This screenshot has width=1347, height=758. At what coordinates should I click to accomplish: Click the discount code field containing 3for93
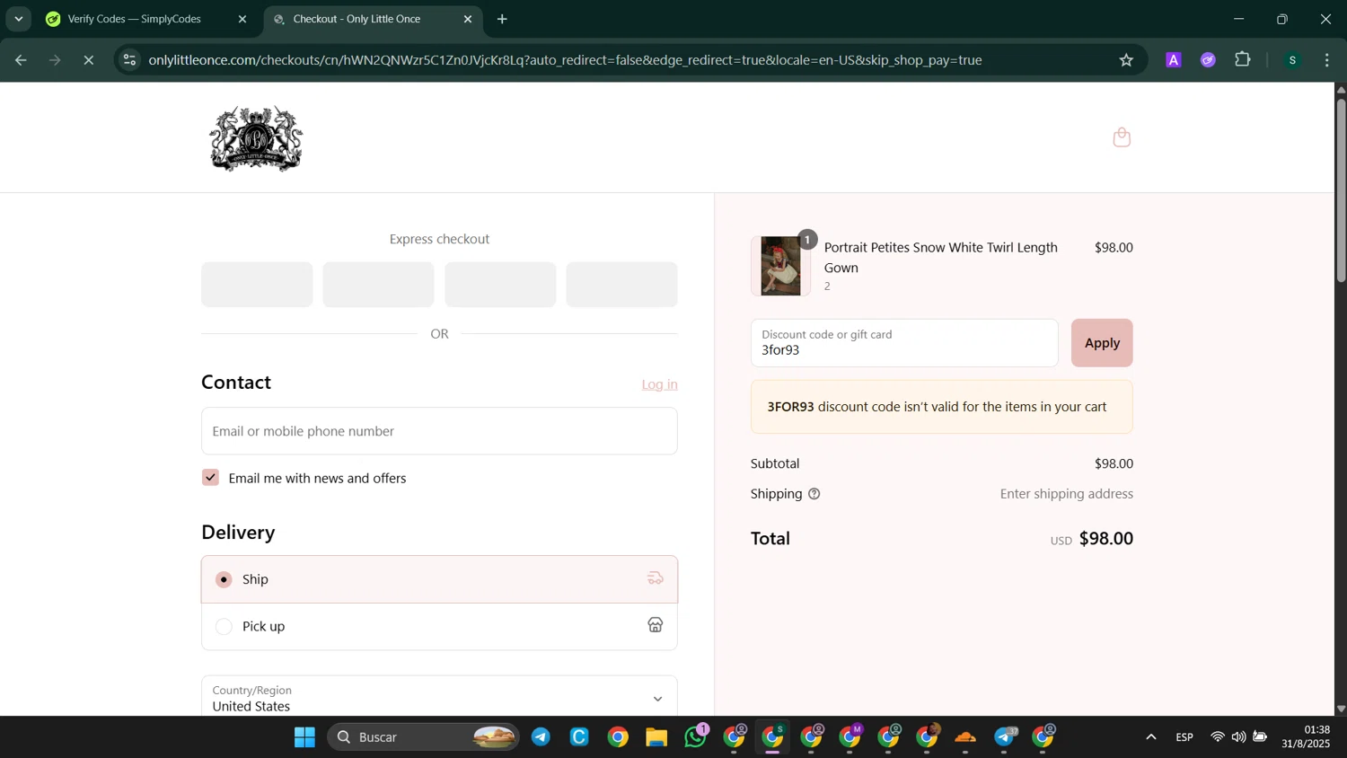[x=904, y=343]
